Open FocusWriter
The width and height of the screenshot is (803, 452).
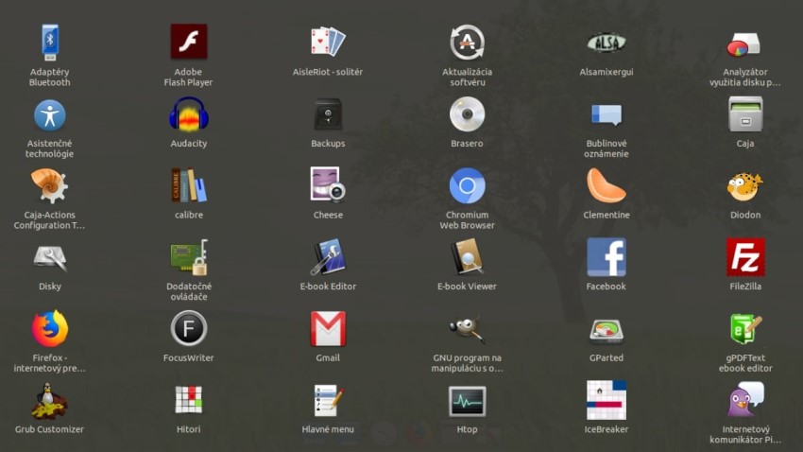coord(188,328)
